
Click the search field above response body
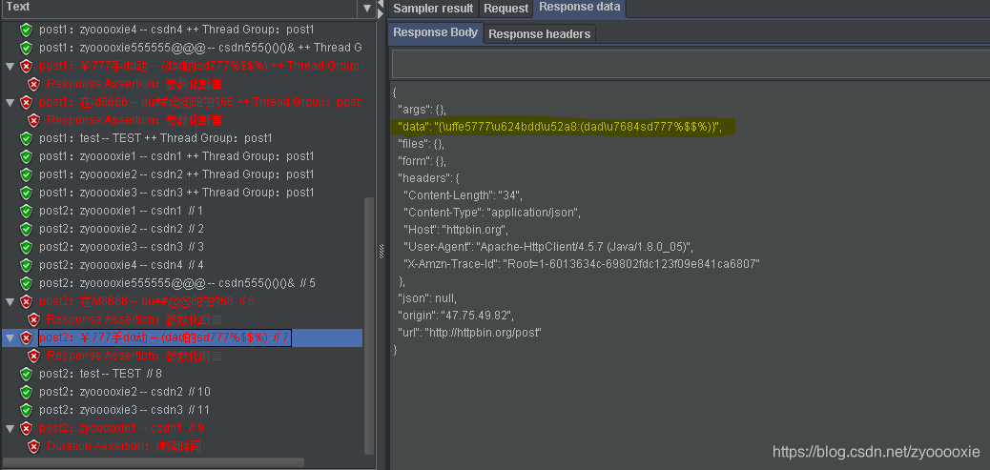point(691,63)
